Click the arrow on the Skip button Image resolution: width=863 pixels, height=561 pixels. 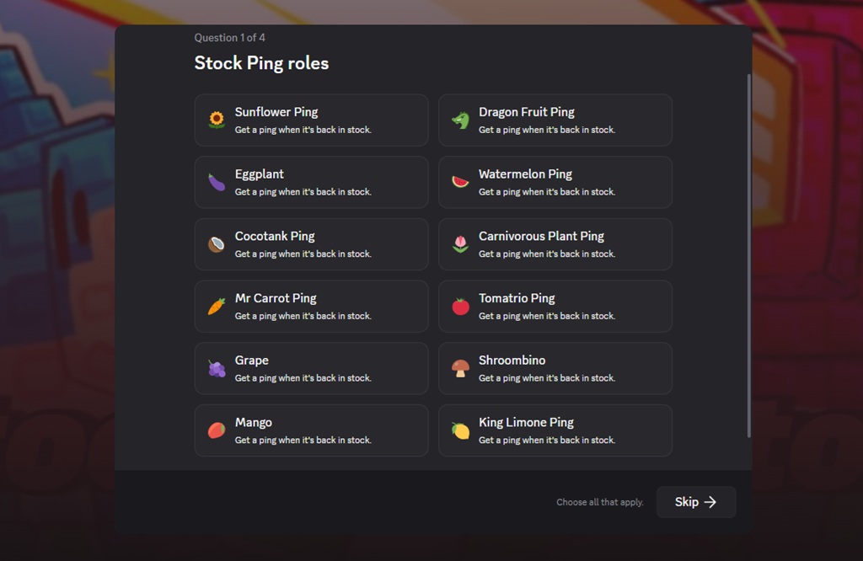(710, 502)
